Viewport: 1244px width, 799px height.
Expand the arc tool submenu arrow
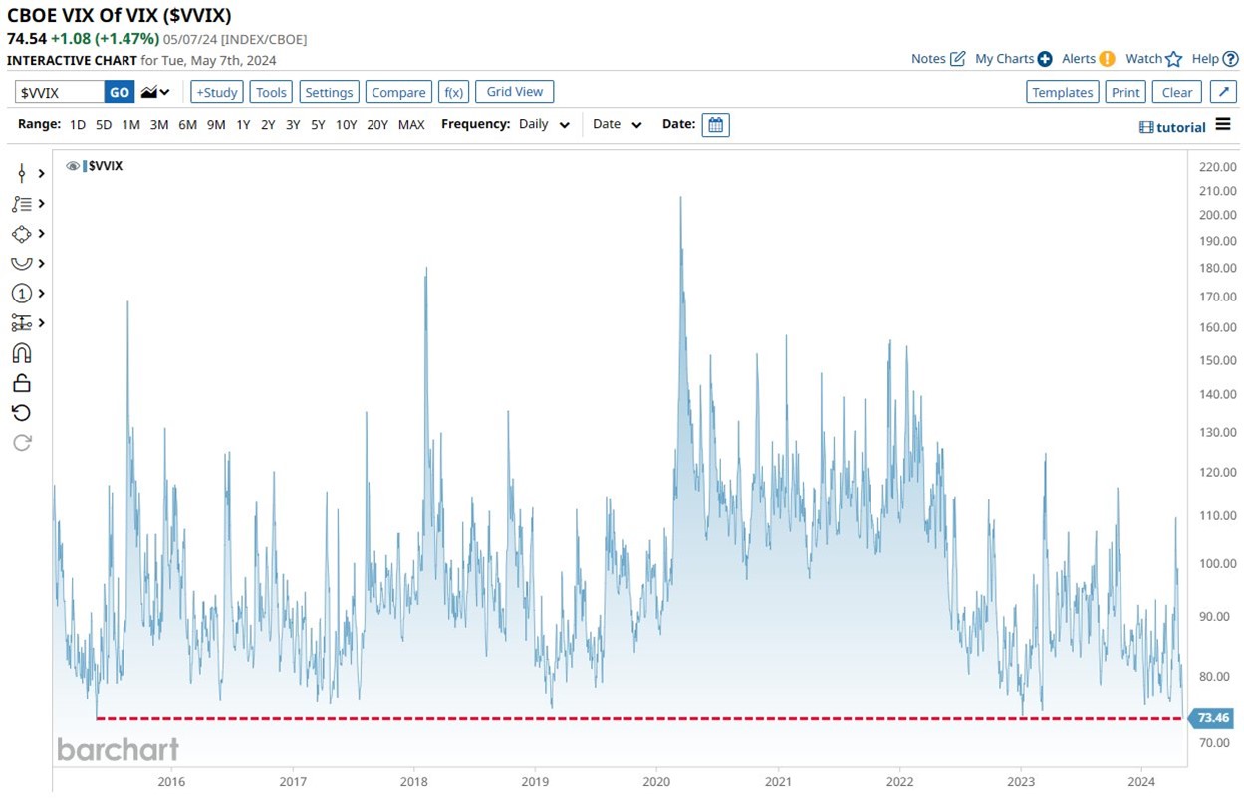[42, 263]
